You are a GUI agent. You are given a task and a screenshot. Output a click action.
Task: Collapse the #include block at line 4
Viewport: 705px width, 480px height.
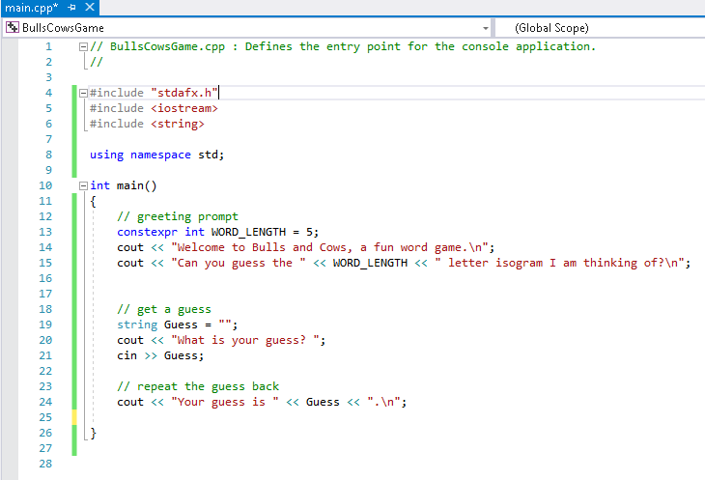(83, 93)
